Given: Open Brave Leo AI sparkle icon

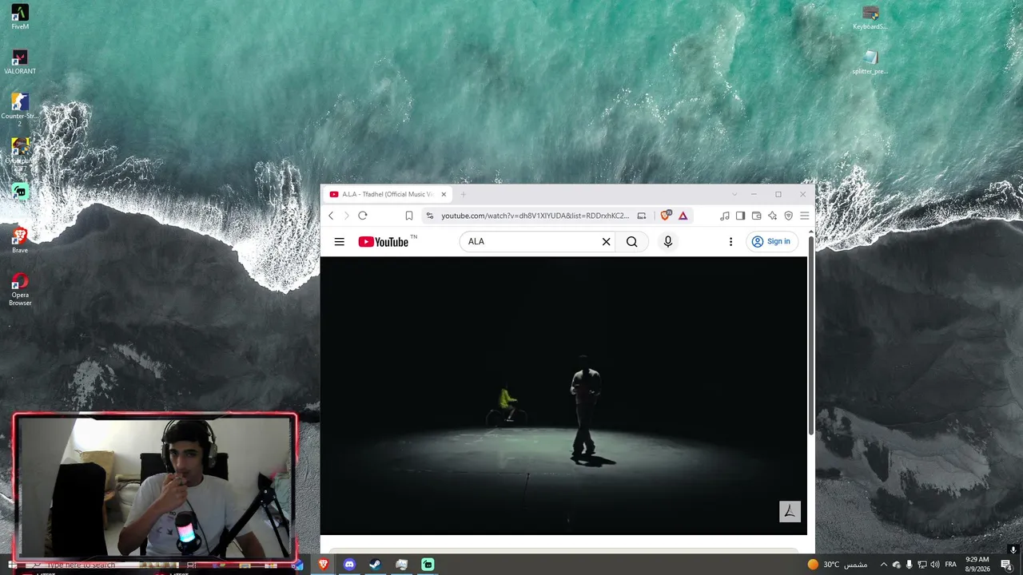Looking at the screenshot, I should 773,216.
